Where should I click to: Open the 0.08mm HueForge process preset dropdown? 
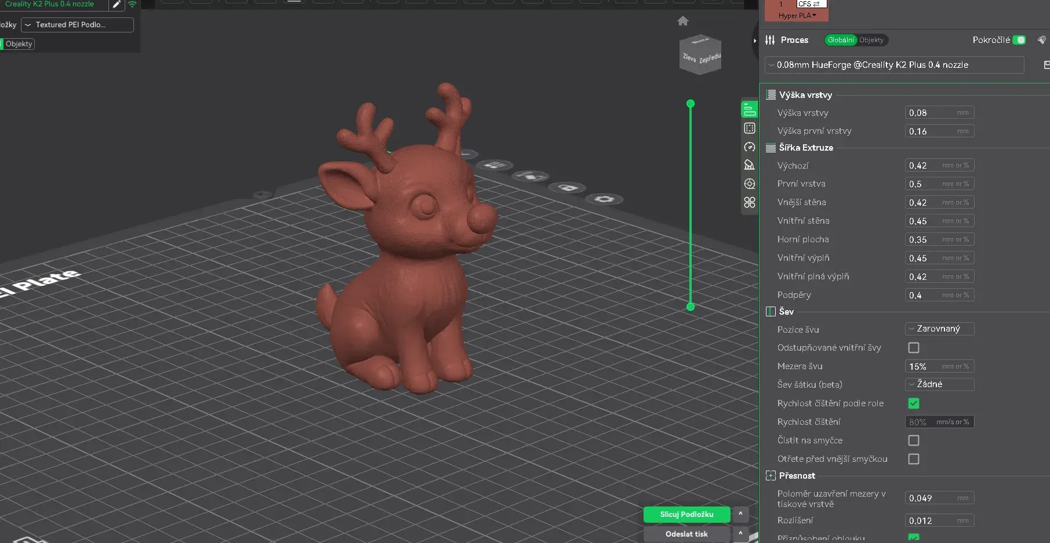(x=895, y=65)
